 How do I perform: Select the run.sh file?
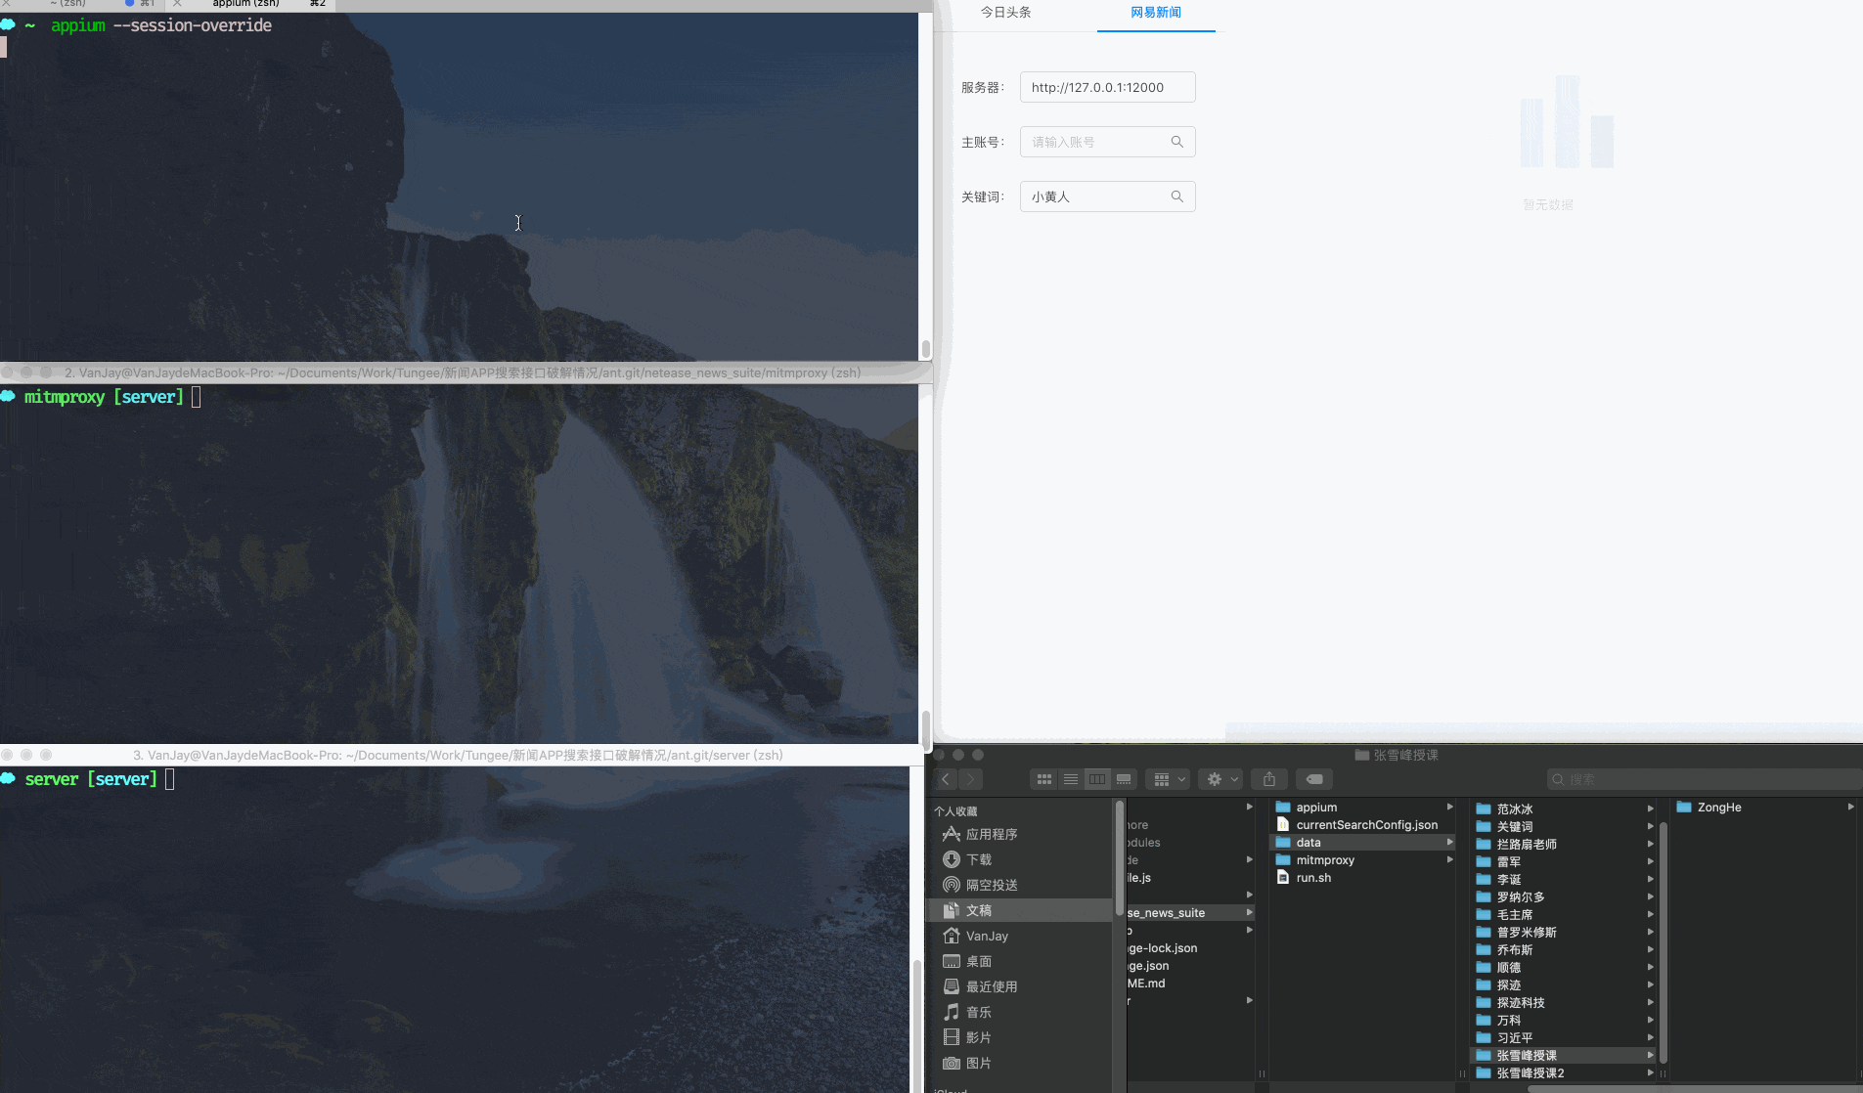(x=1312, y=878)
